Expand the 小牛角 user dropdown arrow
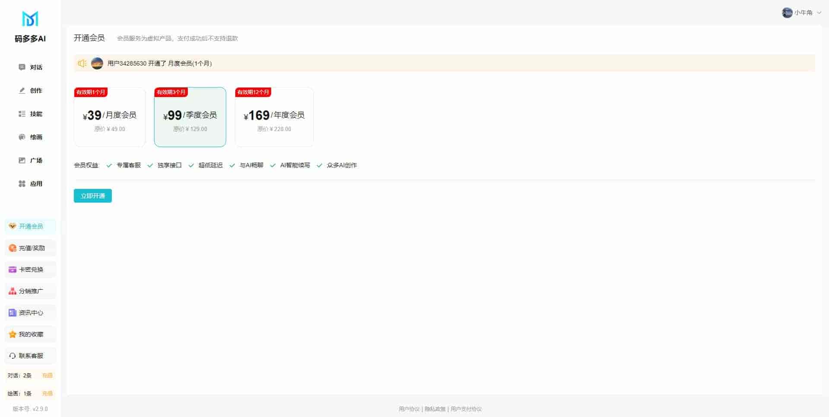This screenshot has height=417, width=829. point(819,13)
